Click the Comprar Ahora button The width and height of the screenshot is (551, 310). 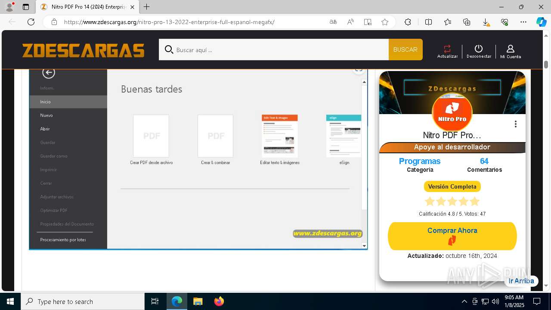tap(452, 236)
